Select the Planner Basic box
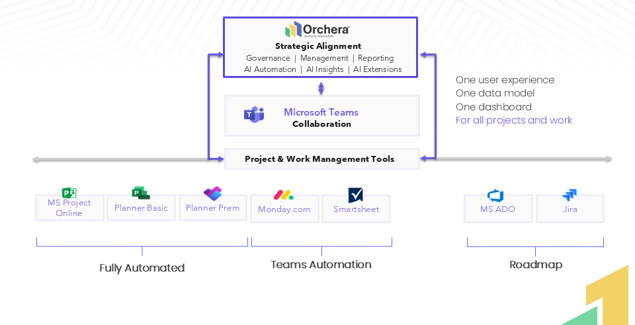635x325 pixels. click(141, 208)
